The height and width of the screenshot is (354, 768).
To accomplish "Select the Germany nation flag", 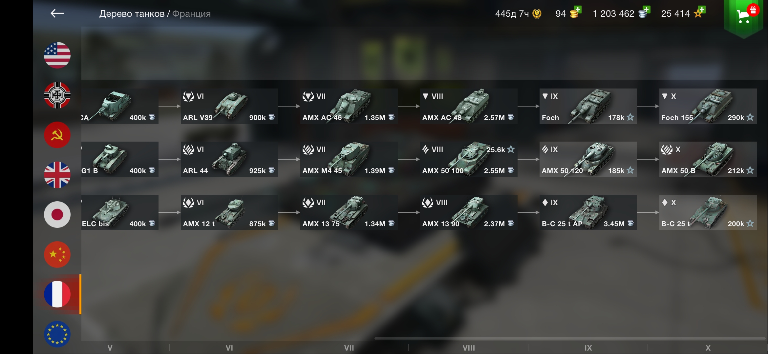I will (57, 95).
